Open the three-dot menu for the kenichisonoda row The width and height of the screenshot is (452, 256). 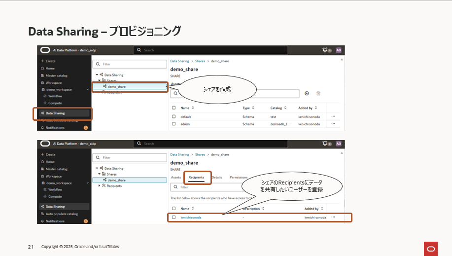[333, 217]
